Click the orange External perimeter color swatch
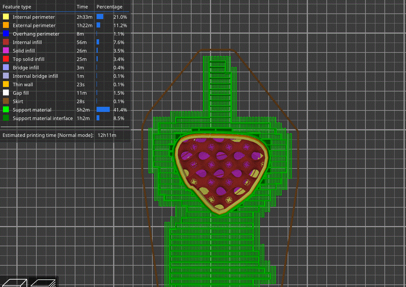Viewport: 406px width, 287px height. pyautogui.click(x=6, y=25)
